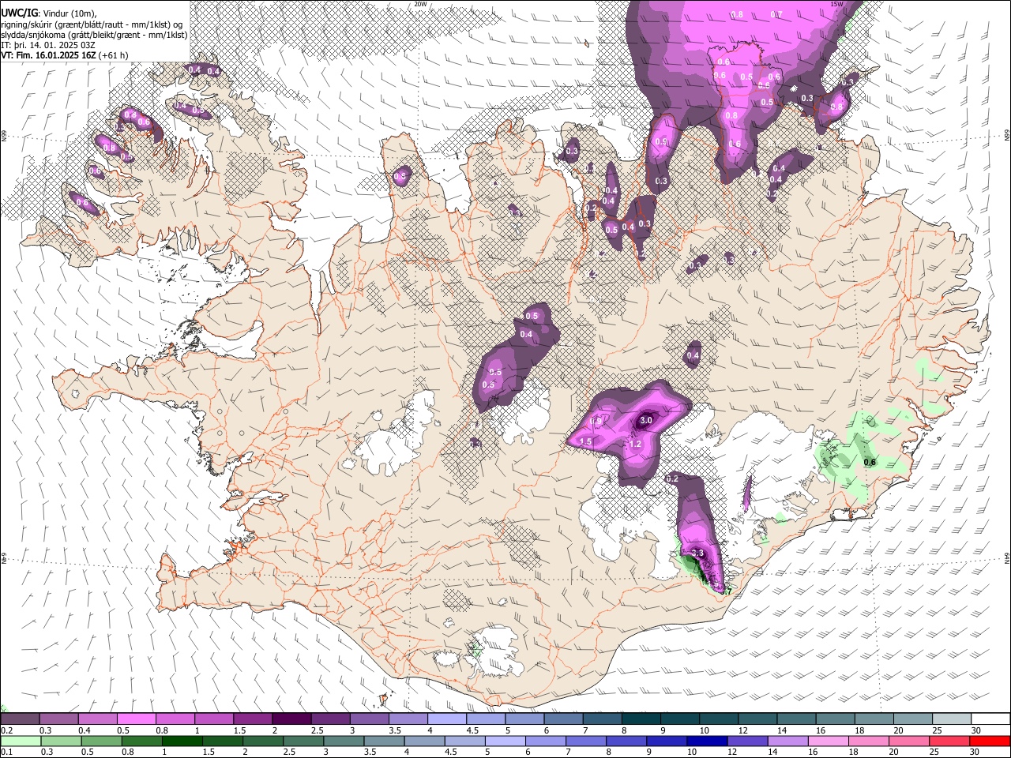Click the '15W' longitude label
Viewport: 1011px width, 758px height.
tap(837, 4)
